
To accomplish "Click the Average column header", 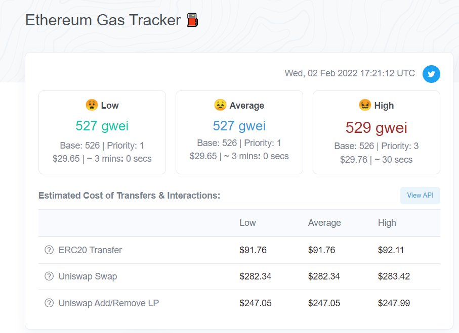I will click(324, 223).
